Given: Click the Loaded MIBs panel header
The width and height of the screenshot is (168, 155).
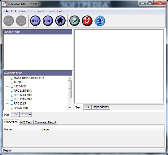Looking at the screenshot, I should click(38, 32).
